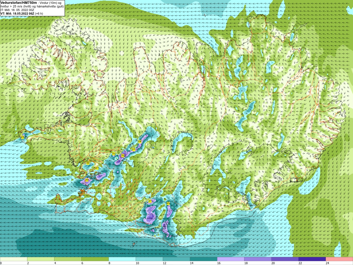Click the legend scale value '0'
This screenshot has height=265, width=353.
click(1, 263)
